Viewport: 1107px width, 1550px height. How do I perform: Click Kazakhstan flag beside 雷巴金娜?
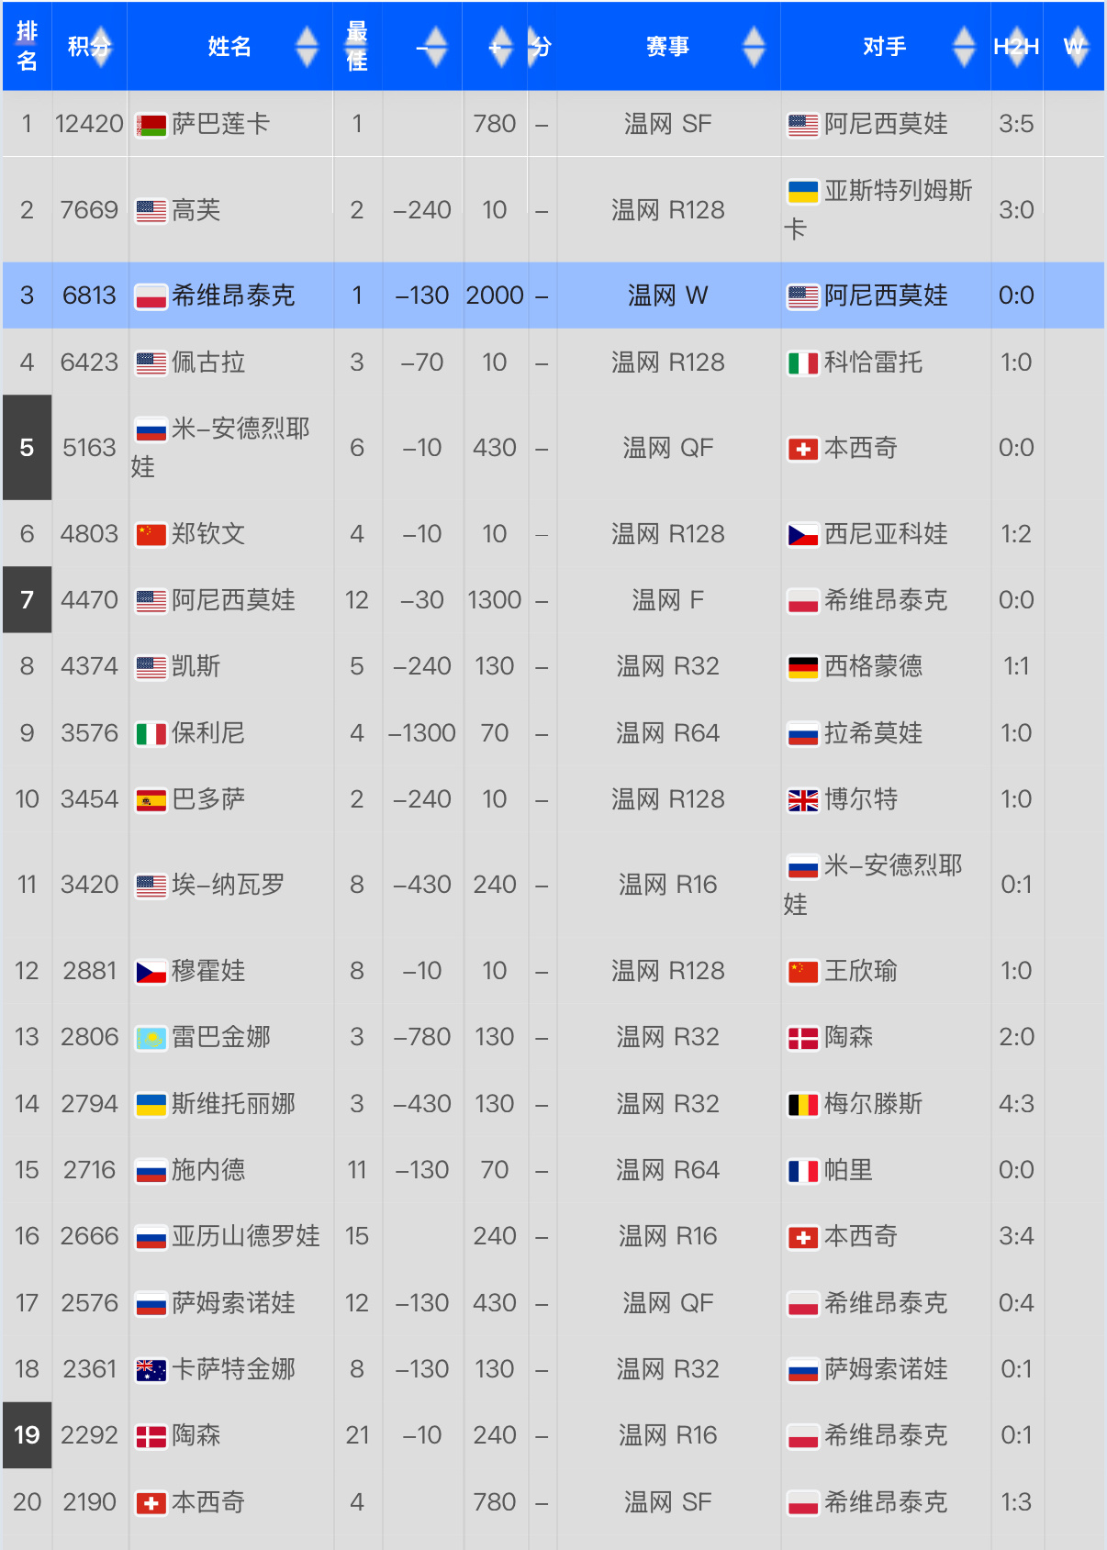point(151,1038)
